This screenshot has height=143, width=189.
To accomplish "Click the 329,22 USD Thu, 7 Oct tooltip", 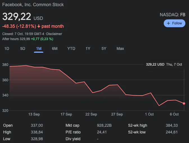I will point(164,64).
